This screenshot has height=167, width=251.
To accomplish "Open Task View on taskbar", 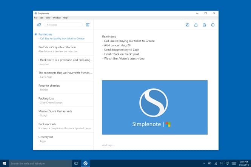I will [x=76, y=163].
